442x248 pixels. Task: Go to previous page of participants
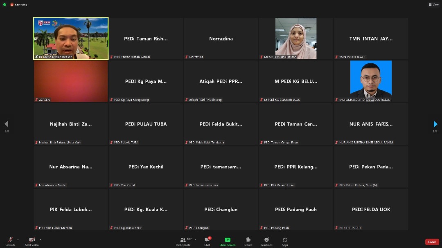point(6,124)
